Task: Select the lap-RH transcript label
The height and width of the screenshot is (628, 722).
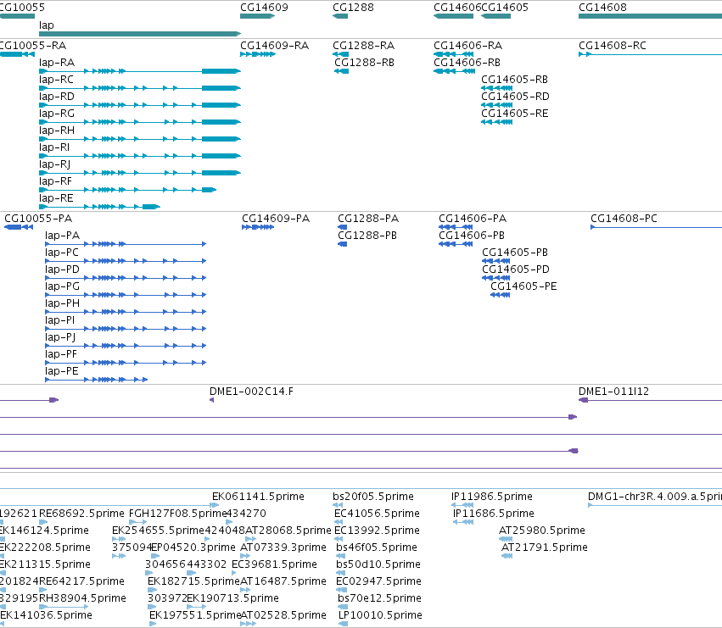Action: pos(57,131)
